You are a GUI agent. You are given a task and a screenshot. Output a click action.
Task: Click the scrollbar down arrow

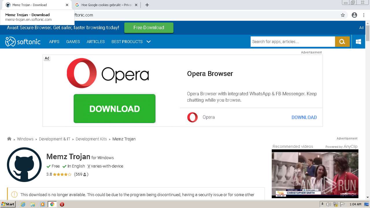coord(368,198)
